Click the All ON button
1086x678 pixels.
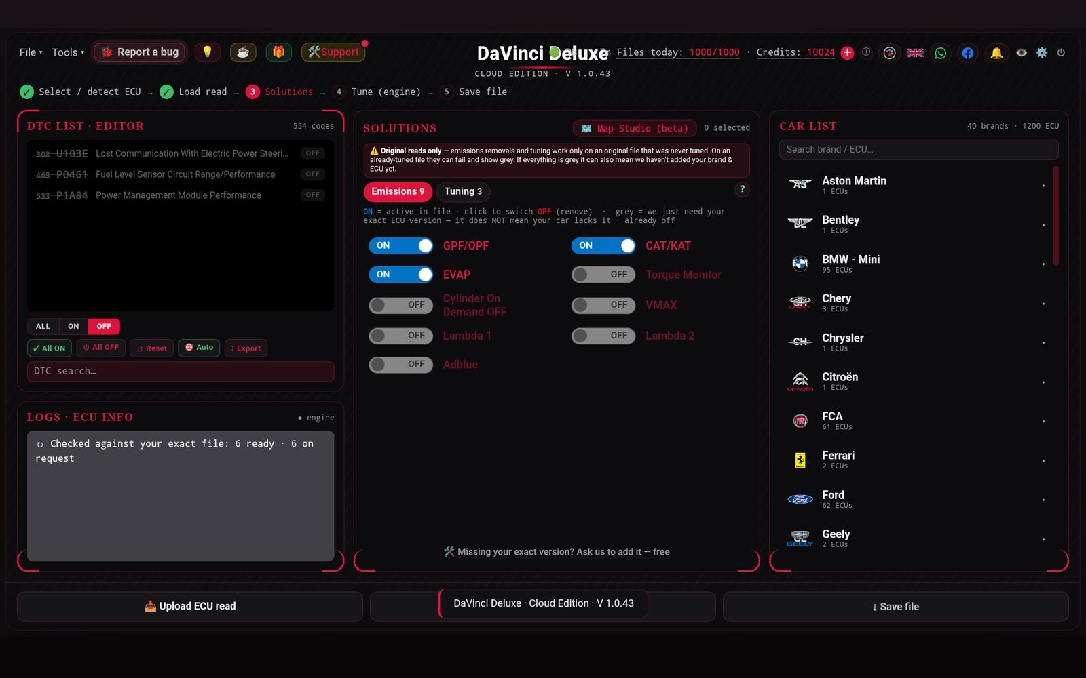pyautogui.click(x=50, y=348)
